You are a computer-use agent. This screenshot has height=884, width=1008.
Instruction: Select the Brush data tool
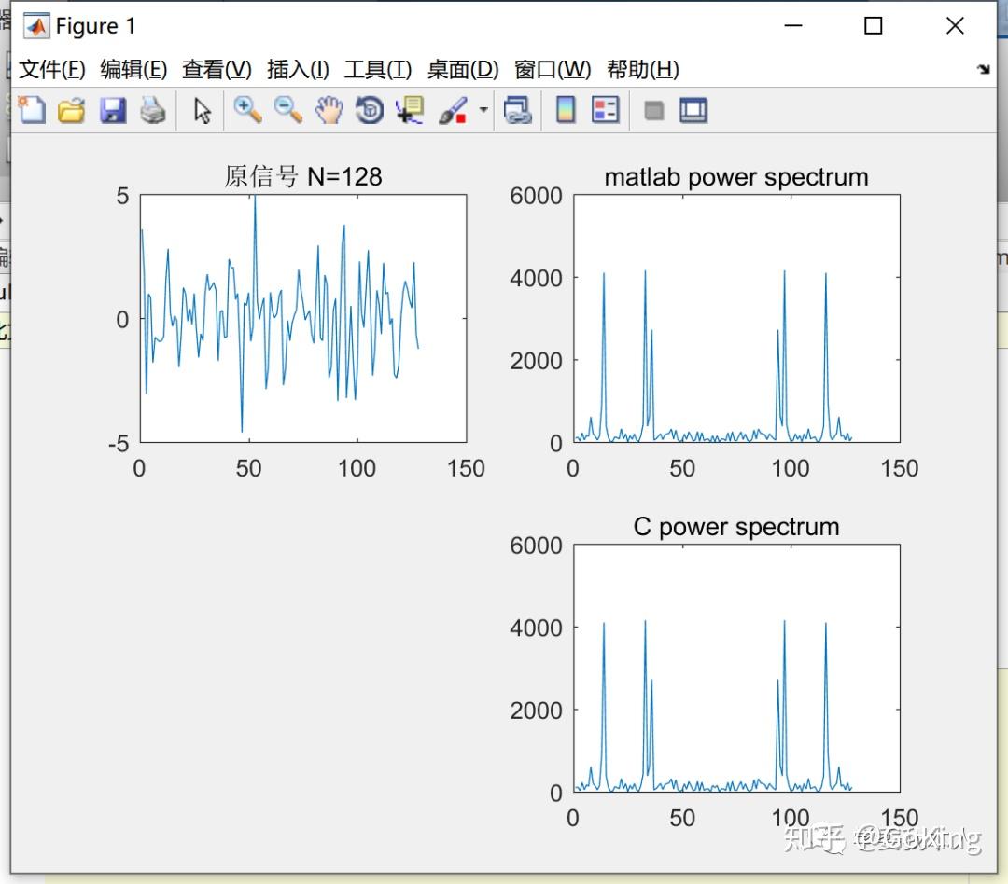[x=453, y=110]
